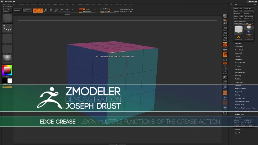The width and height of the screenshot is (258, 145).
Task: Expand the ArrayMesh section
Action: (x=239, y=50)
